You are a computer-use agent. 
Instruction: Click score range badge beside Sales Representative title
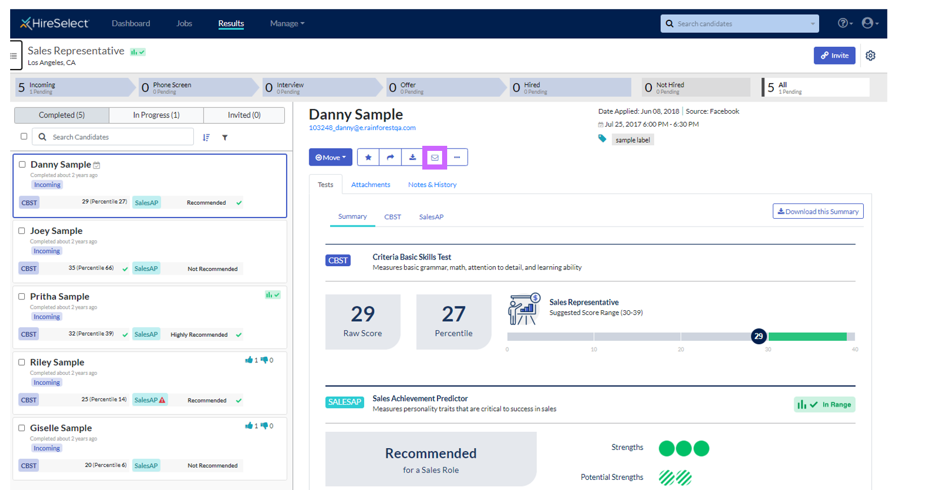pos(138,52)
